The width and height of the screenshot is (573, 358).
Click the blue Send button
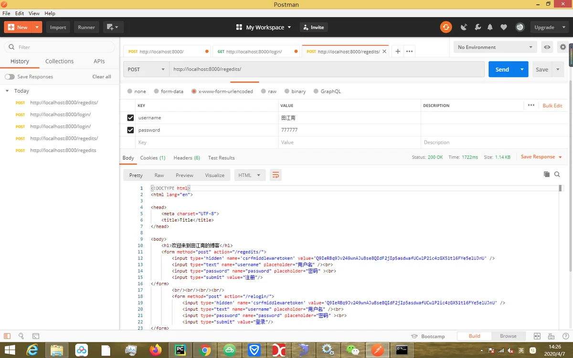(502, 69)
